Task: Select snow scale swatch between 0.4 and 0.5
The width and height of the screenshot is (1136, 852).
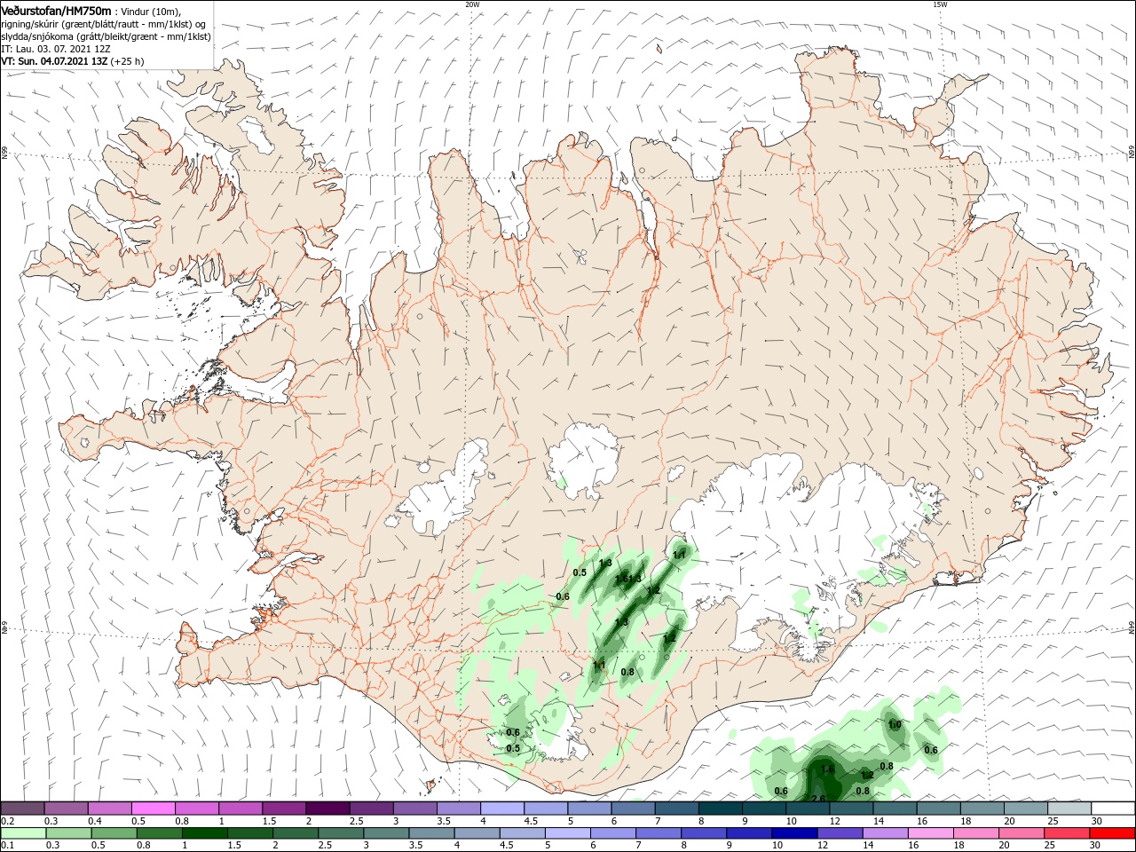Action: click(109, 809)
